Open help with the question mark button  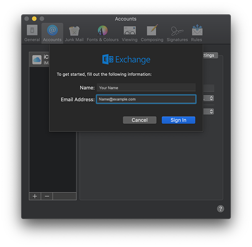[220, 209]
